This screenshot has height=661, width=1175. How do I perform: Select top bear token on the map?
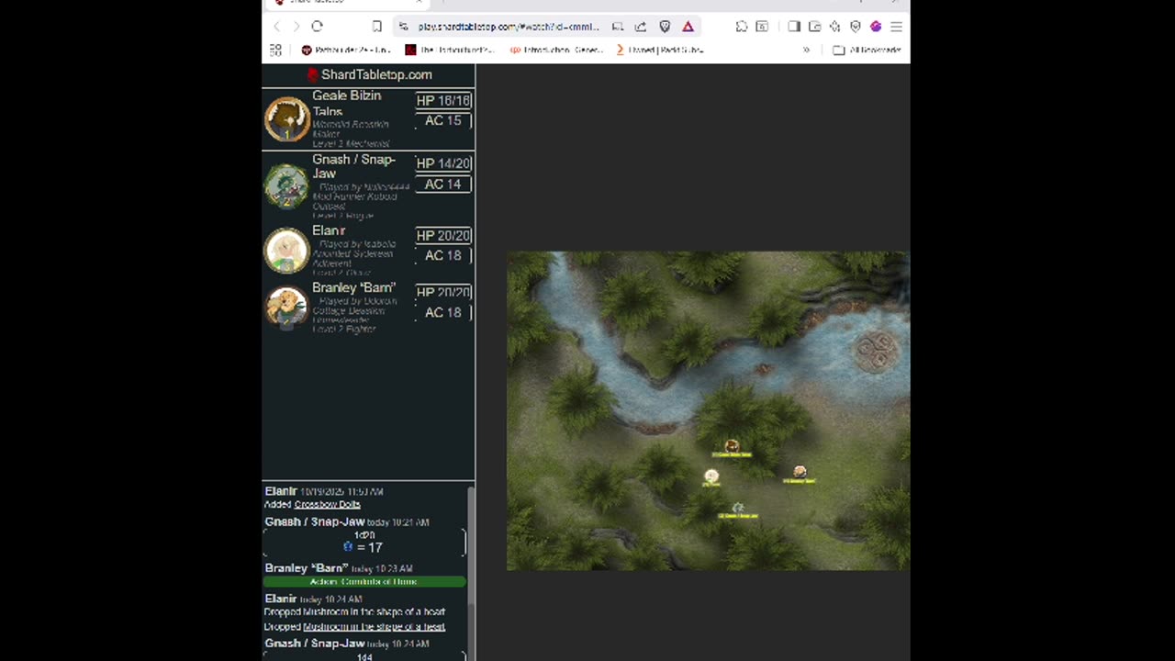point(732,446)
